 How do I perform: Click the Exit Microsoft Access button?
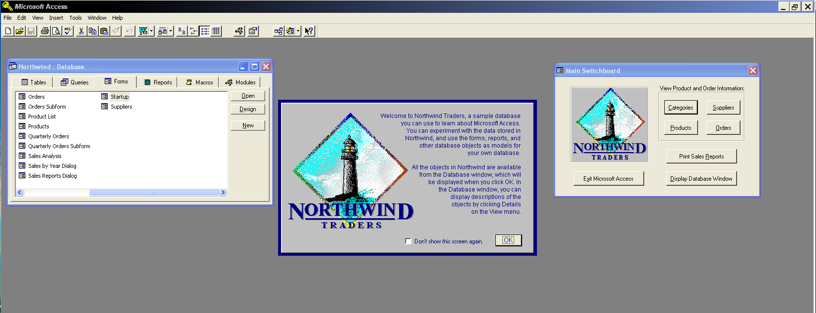click(609, 179)
